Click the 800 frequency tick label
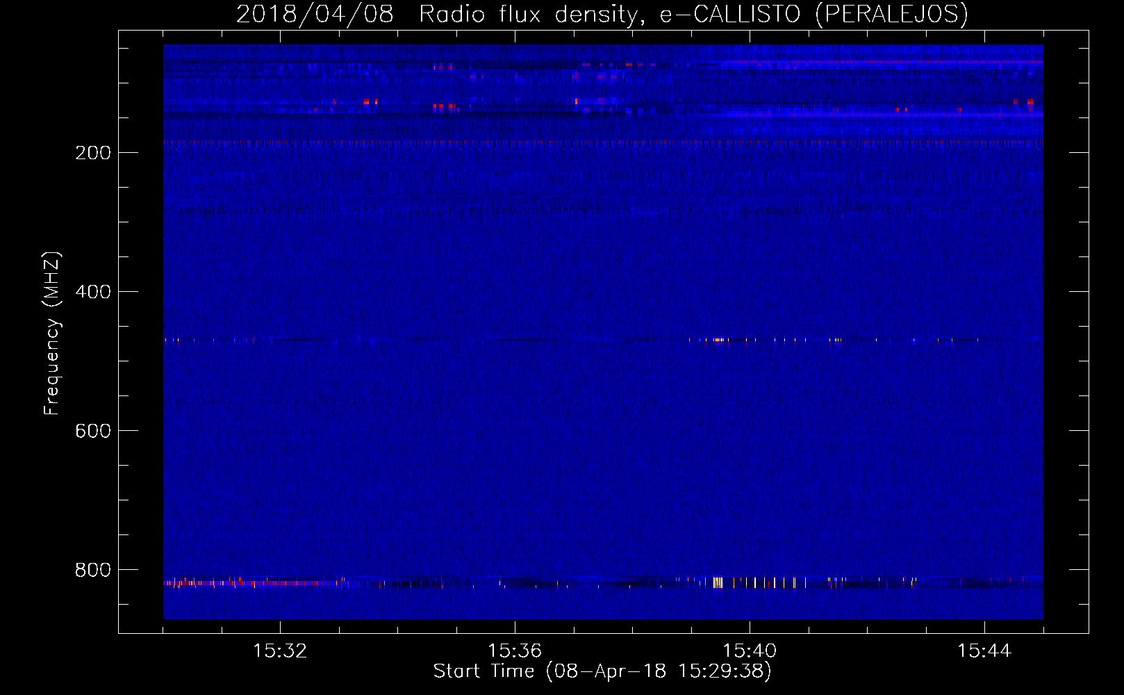The image size is (1124, 695). pos(93,570)
